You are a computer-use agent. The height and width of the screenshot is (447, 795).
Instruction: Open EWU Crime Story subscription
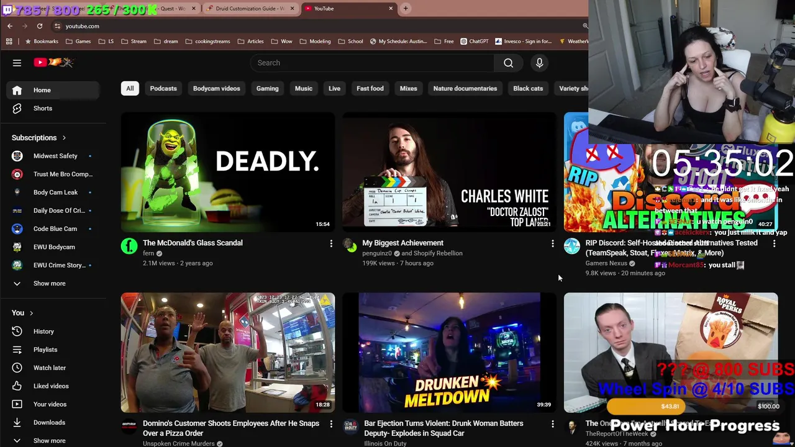(x=53, y=265)
